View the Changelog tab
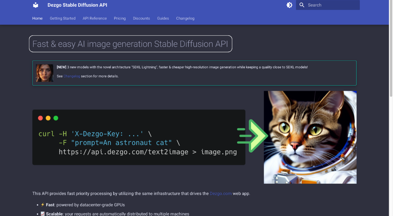 (185, 18)
